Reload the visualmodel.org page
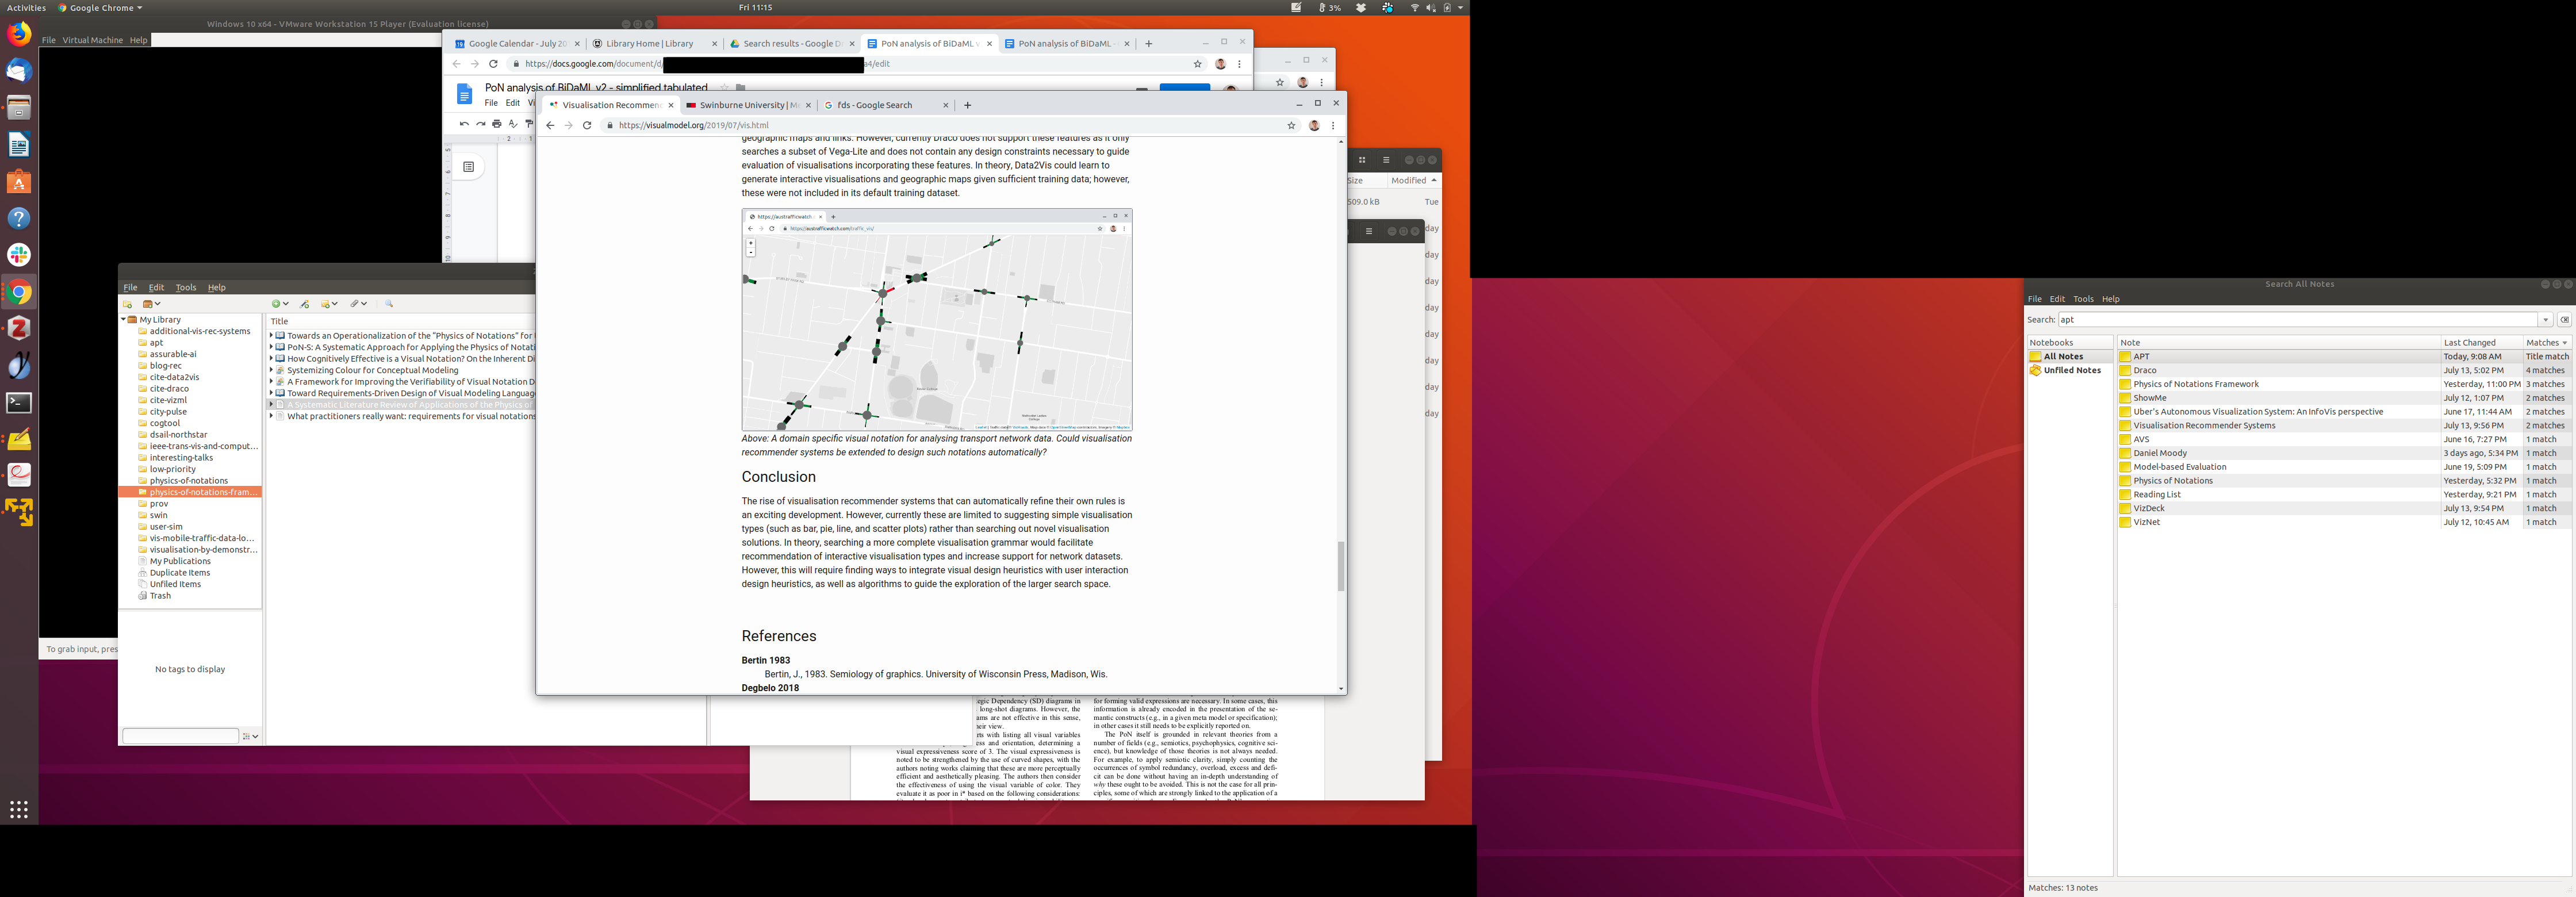This screenshot has width=2576, height=897. [x=587, y=126]
